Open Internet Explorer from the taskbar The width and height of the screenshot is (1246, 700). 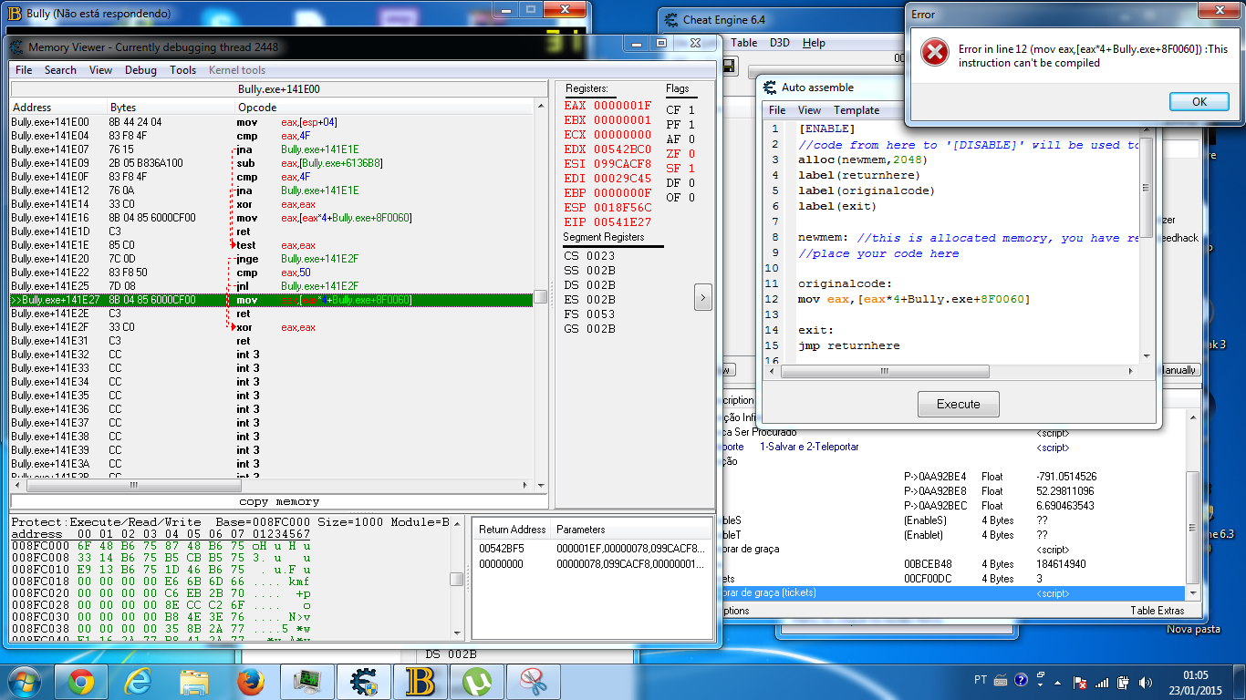click(137, 682)
